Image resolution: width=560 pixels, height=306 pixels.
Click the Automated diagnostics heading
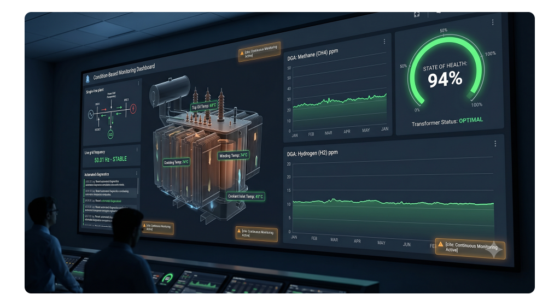[96, 174]
